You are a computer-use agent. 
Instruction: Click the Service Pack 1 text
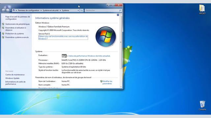[x=44, y=34]
